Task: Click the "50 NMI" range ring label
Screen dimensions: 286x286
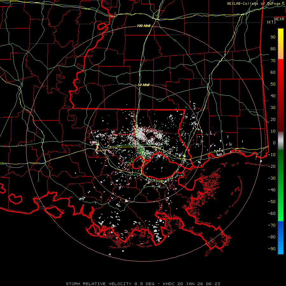Action: (x=144, y=85)
